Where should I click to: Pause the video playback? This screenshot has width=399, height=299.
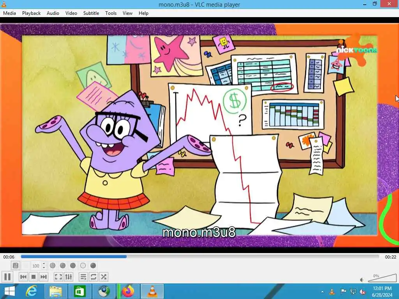pos(7,277)
